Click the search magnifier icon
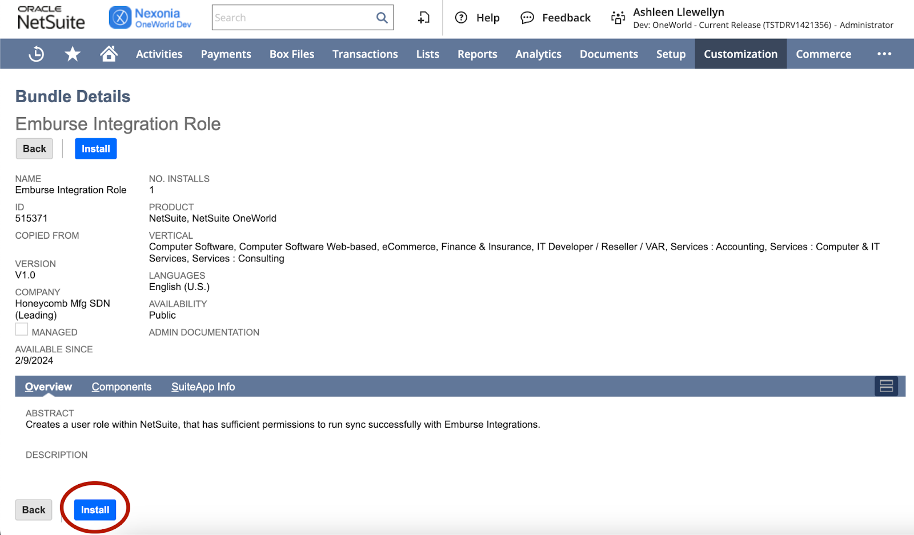The width and height of the screenshot is (914, 535). click(382, 18)
